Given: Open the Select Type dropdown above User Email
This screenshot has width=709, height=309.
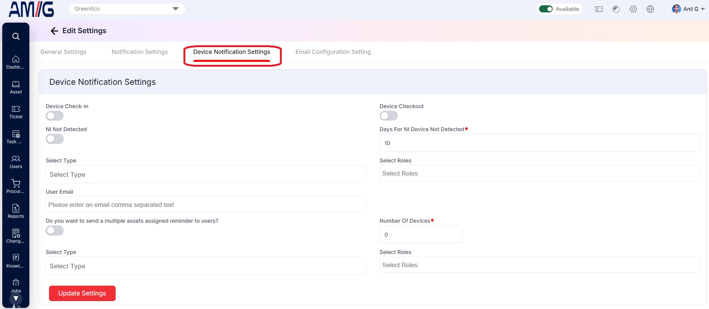Looking at the screenshot, I should (206, 174).
